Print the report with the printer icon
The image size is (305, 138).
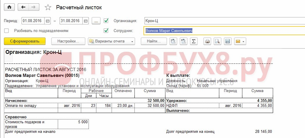coord(207,41)
